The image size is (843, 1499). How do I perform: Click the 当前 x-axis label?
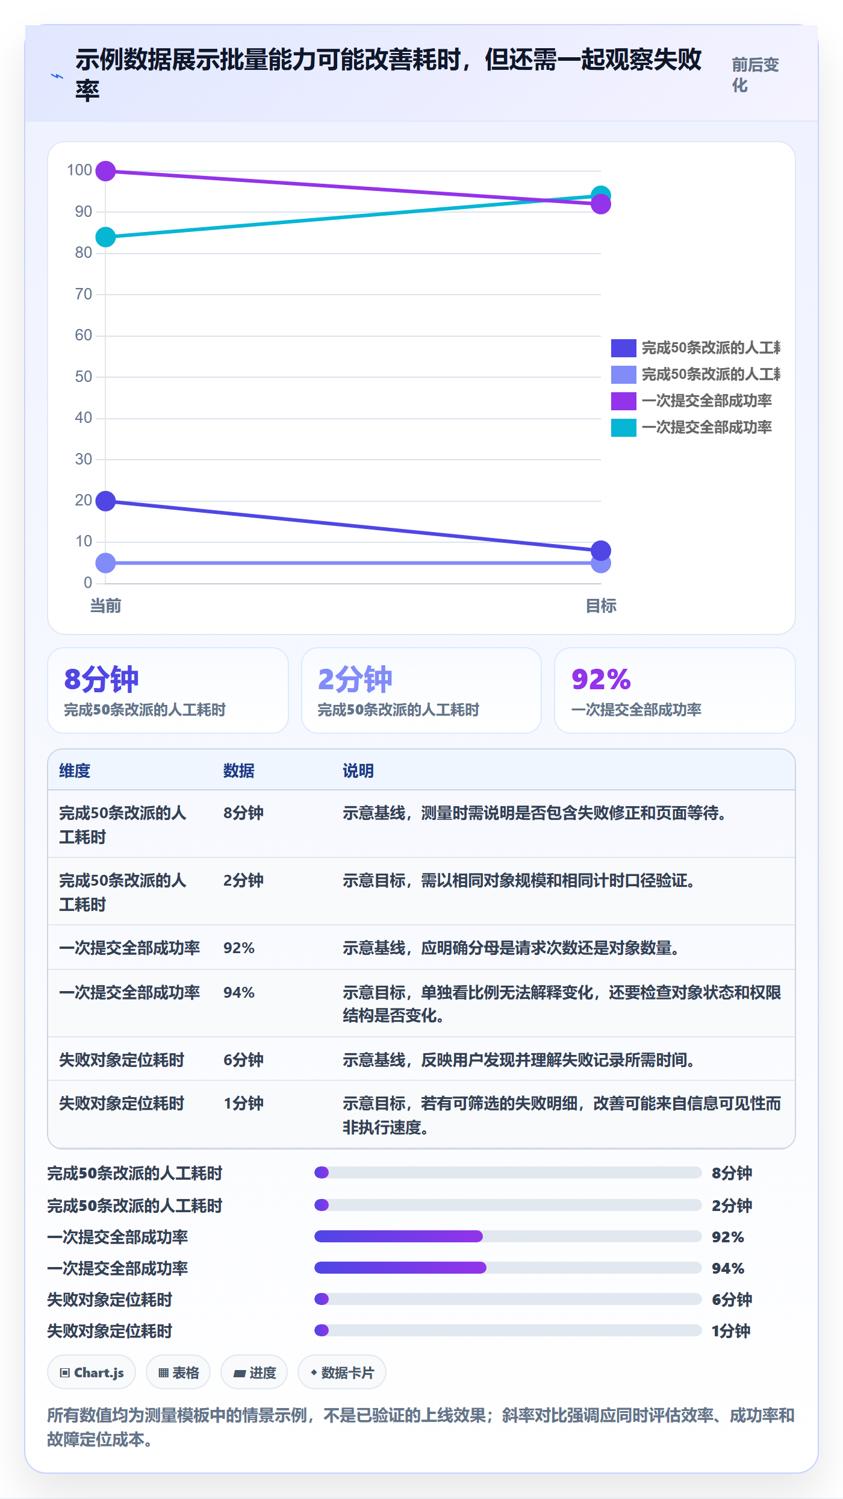pos(105,606)
